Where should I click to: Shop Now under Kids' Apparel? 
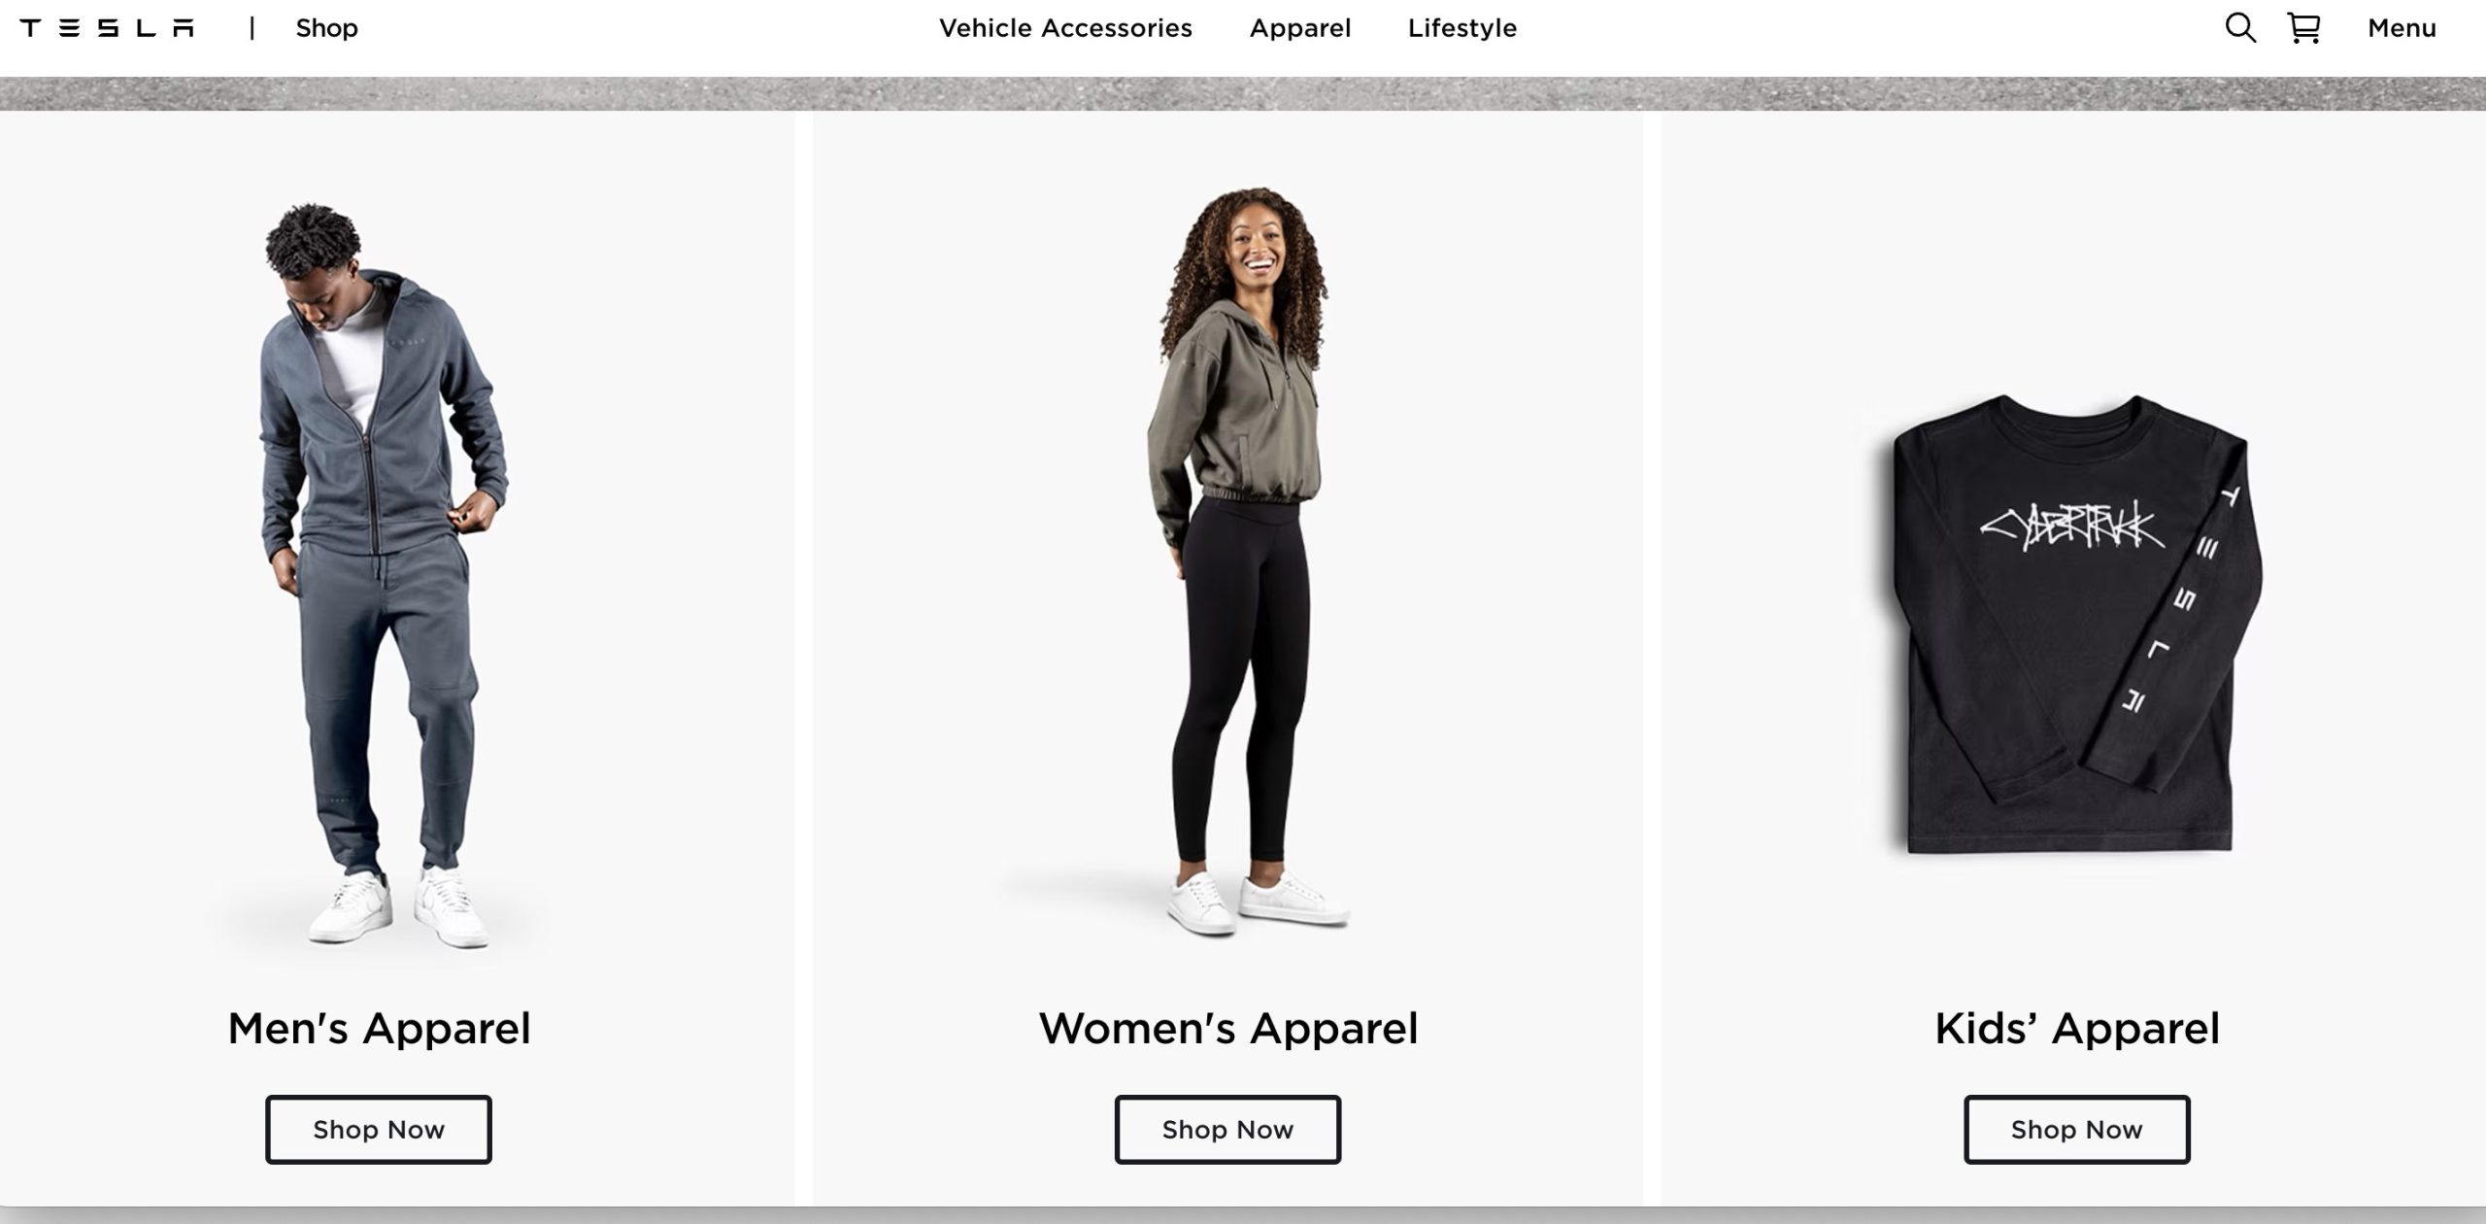(2076, 1129)
